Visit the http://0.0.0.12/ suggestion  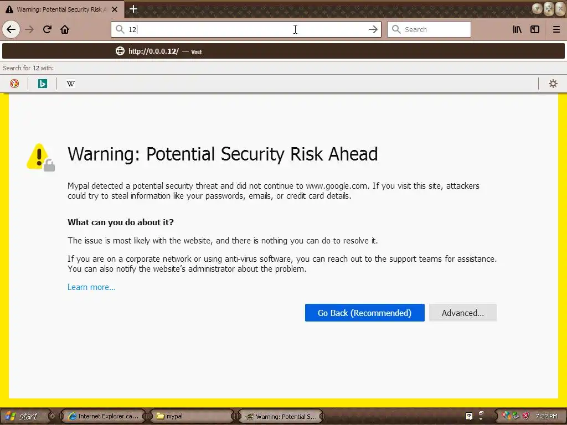pyautogui.click(x=283, y=51)
